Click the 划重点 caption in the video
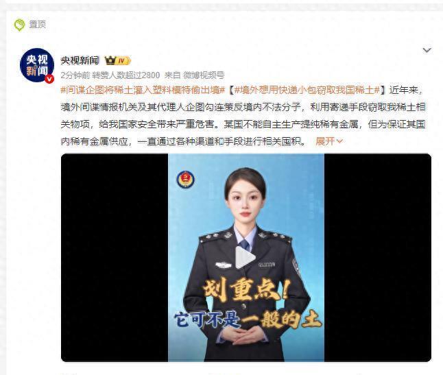This screenshot has height=375, width=443. (246, 290)
